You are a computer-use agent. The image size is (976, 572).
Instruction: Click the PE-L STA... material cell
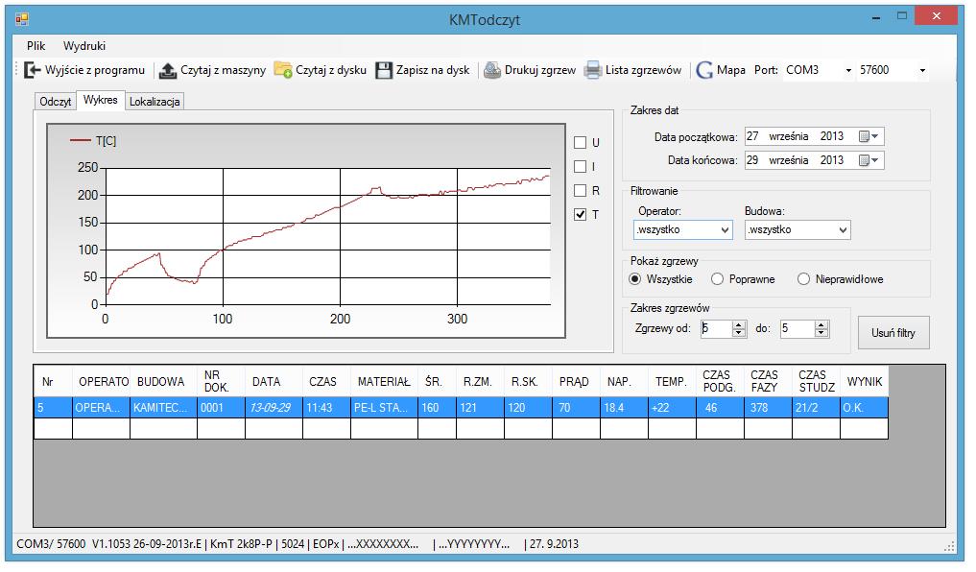(384, 408)
